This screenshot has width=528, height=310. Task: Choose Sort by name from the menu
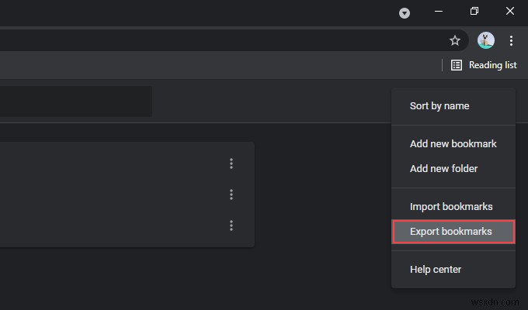pyautogui.click(x=439, y=106)
